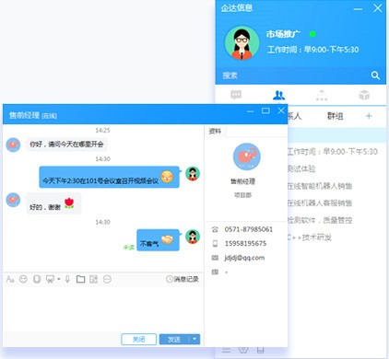389x359 pixels.
Task: Switch to the conversations tab icon
Action: pos(236,95)
